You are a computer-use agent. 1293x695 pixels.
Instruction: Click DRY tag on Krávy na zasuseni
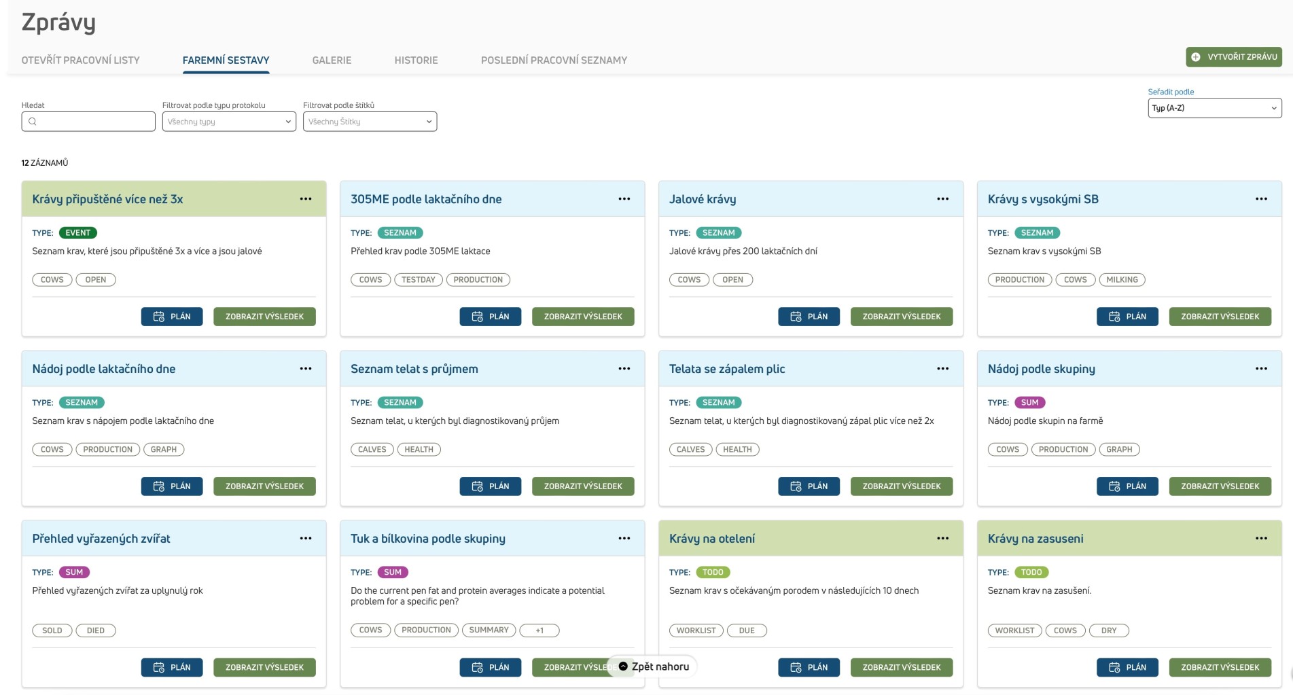click(x=1109, y=630)
